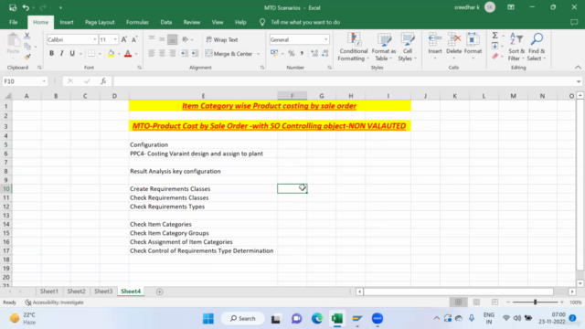Click Tell me what you want to do
Screen dimensions: 585x329
[305, 22]
